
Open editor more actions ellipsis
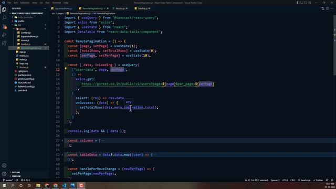click(332, 8)
